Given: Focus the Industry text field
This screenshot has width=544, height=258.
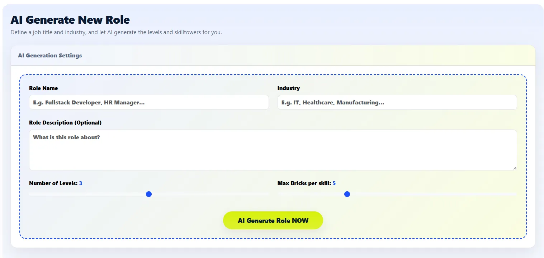Looking at the screenshot, I should [397, 102].
